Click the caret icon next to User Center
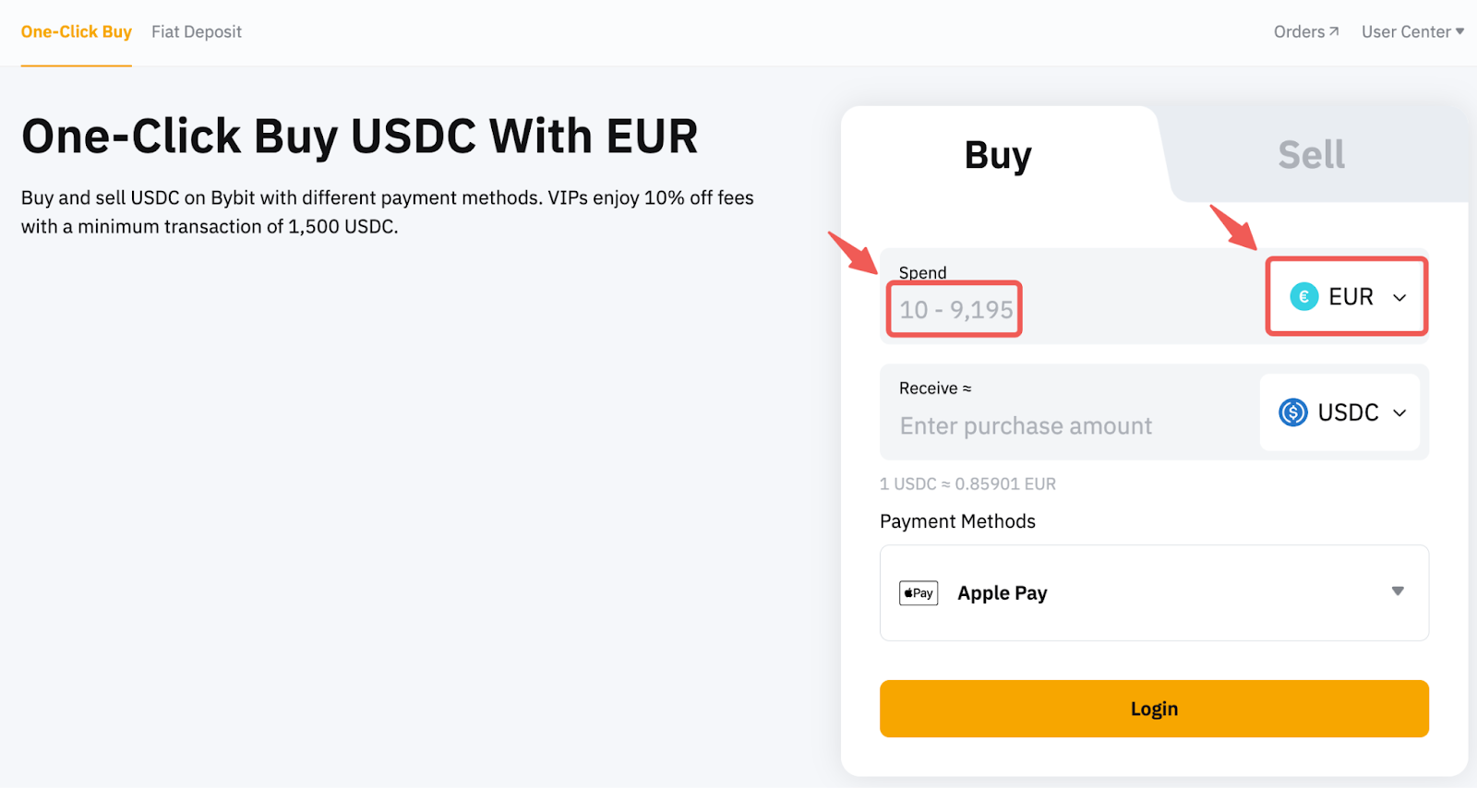The width and height of the screenshot is (1477, 788). [1459, 31]
